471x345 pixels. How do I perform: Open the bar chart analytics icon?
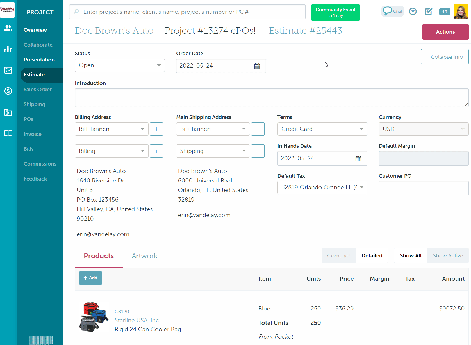(x=8, y=49)
